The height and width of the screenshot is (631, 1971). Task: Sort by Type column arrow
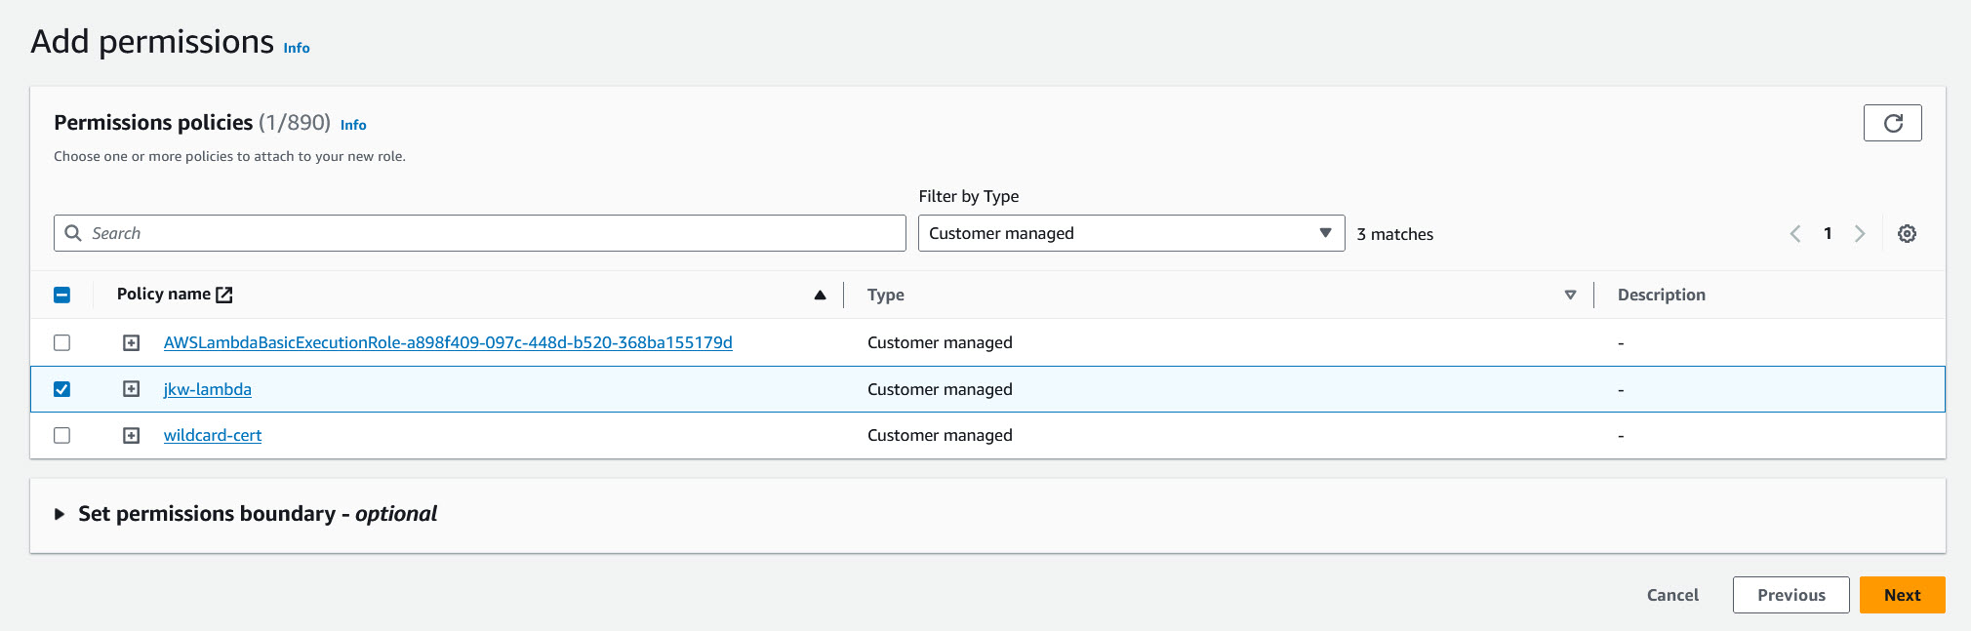pos(1570,295)
